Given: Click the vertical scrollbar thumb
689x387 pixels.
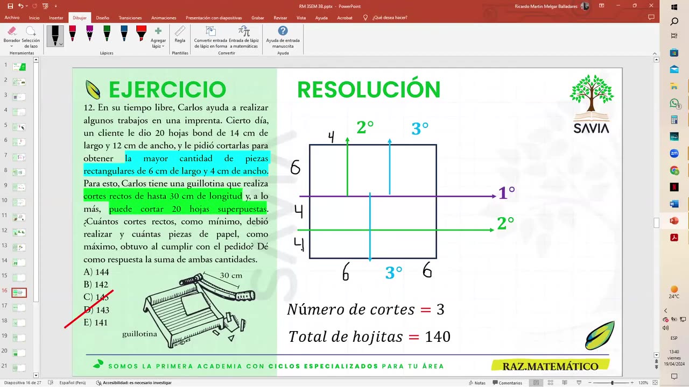Looking at the screenshot, I should point(656,223).
